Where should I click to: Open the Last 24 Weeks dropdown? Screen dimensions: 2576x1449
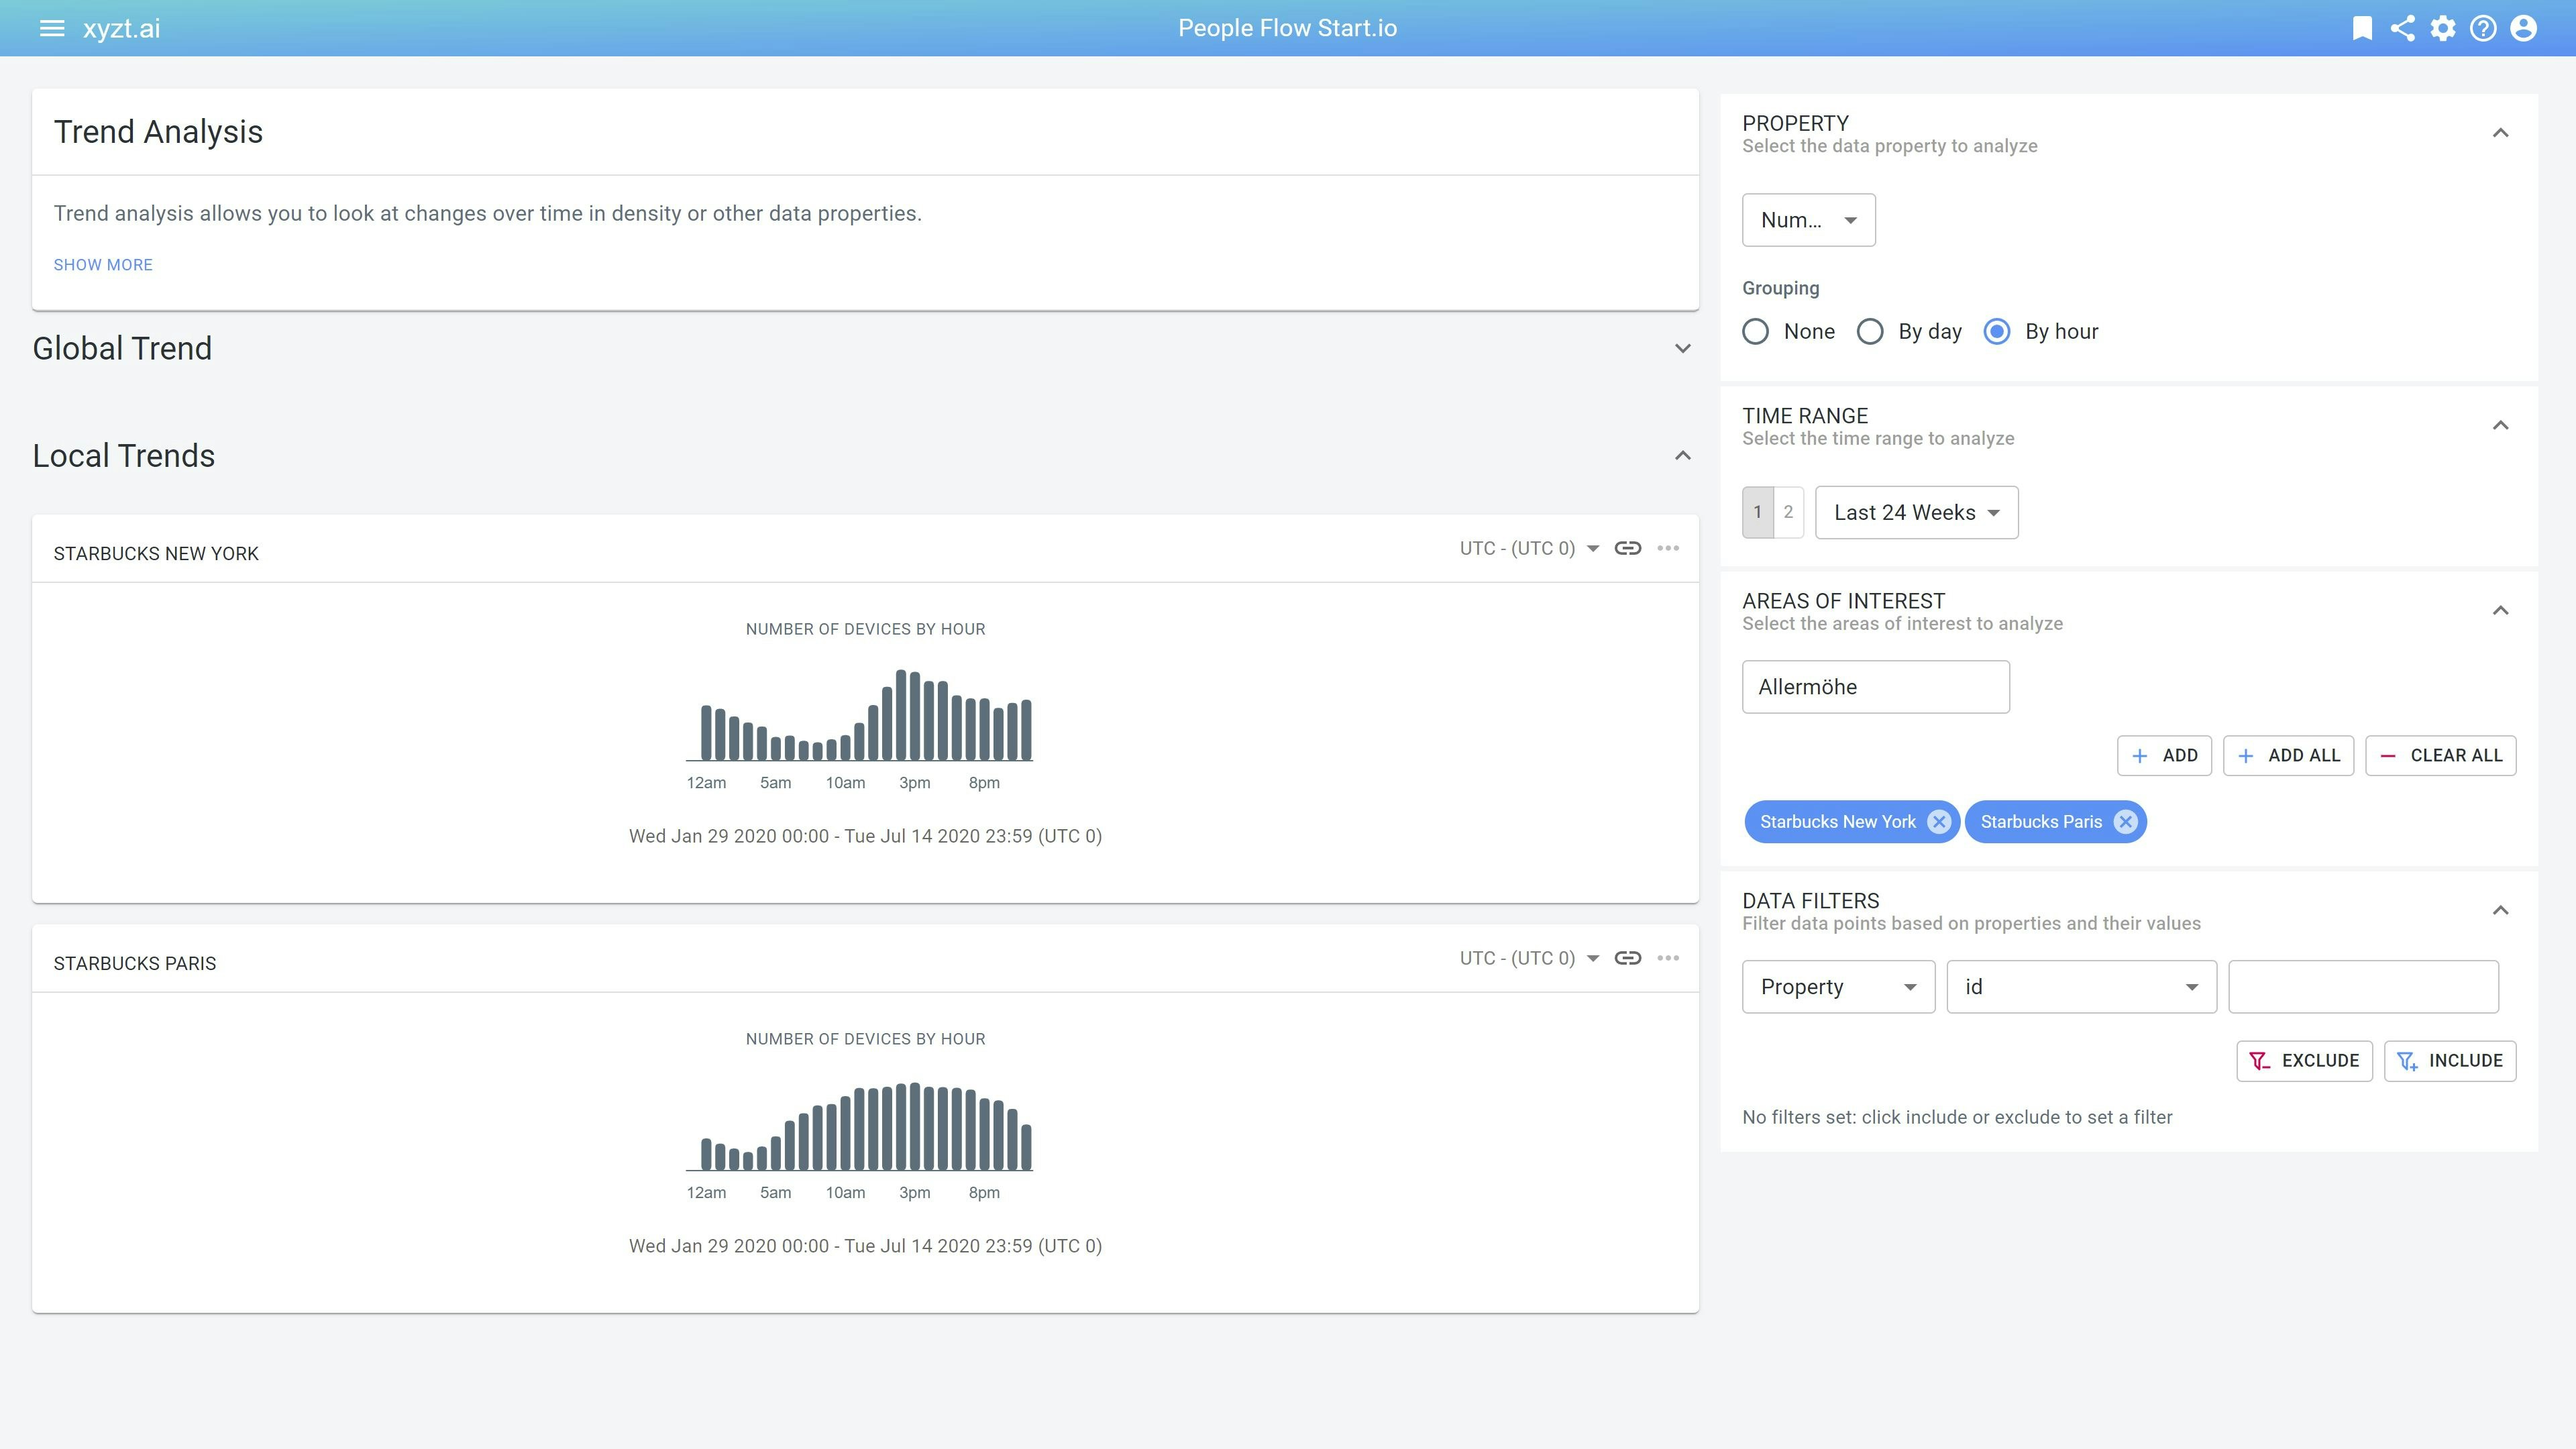pos(1916,513)
